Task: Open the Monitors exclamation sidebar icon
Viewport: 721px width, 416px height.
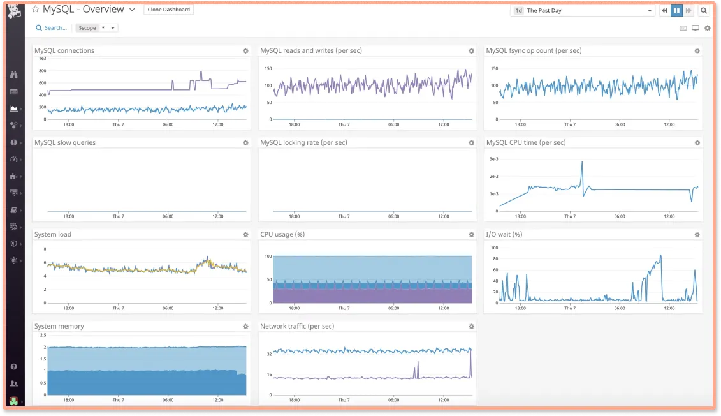Action: coord(14,142)
